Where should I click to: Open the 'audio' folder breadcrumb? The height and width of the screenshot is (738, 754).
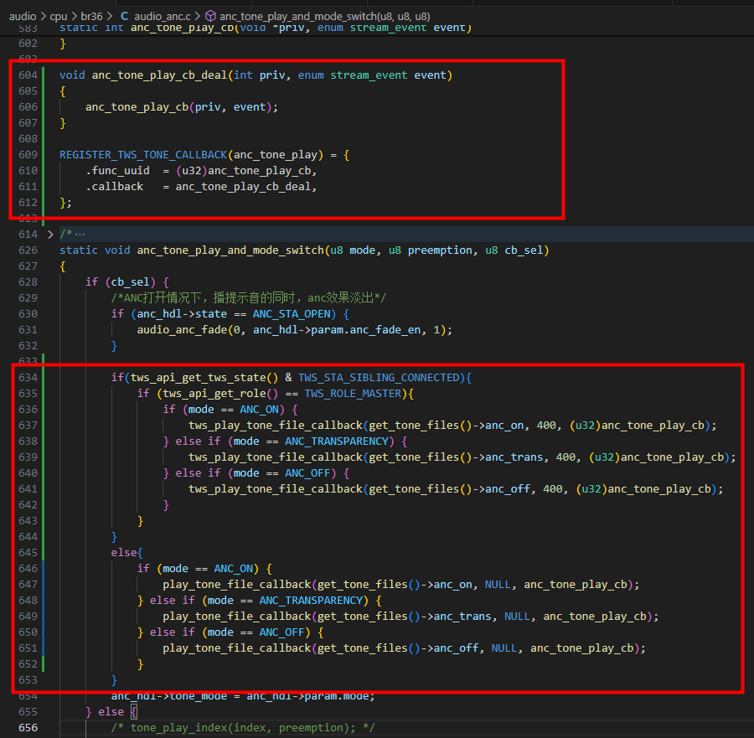pos(23,17)
